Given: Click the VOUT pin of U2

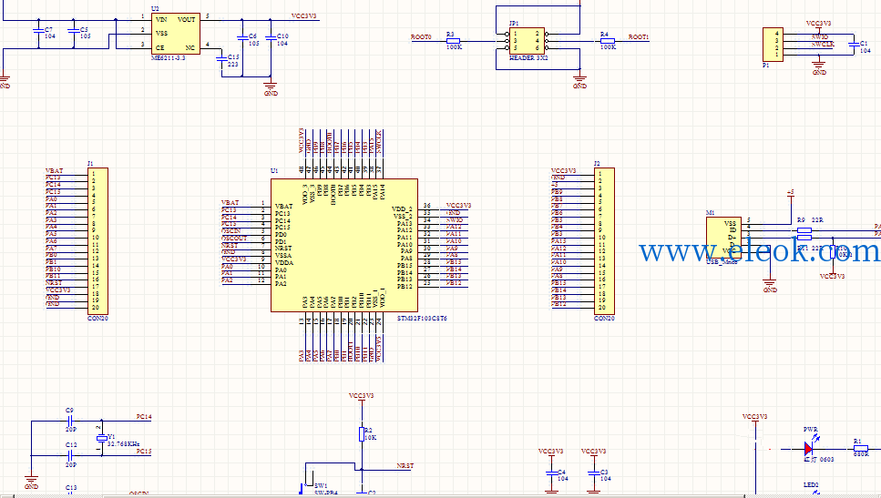Looking at the screenshot, I should [x=187, y=19].
